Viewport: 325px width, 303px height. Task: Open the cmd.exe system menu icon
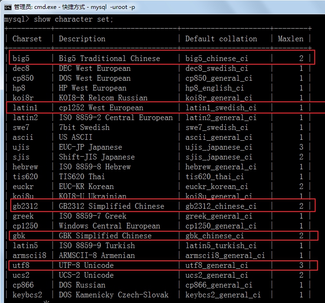point(7,7)
